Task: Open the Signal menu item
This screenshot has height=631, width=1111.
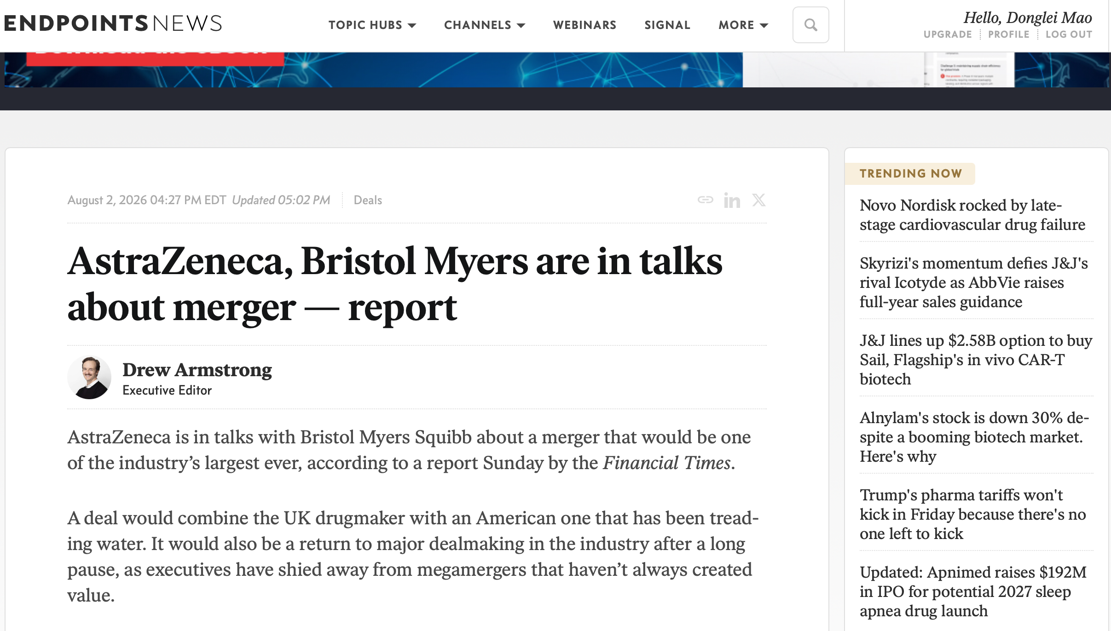Action: point(667,25)
